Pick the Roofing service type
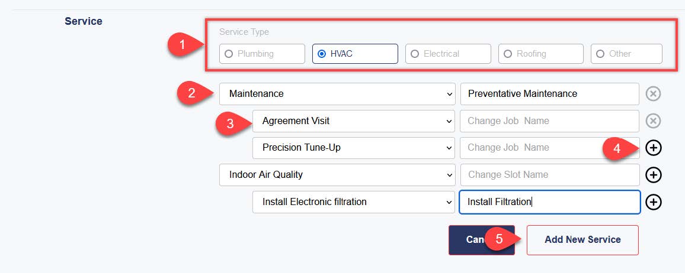The width and height of the screenshot is (685, 273). click(x=541, y=54)
